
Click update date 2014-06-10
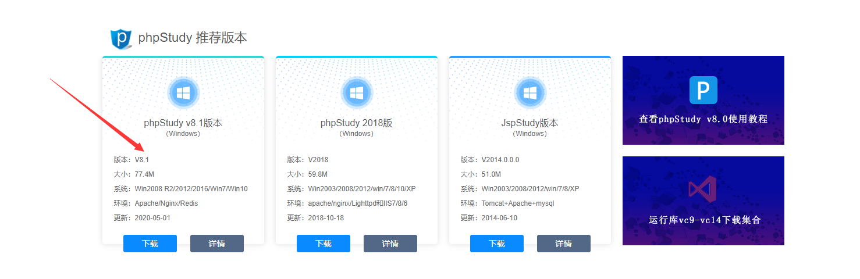[499, 218]
